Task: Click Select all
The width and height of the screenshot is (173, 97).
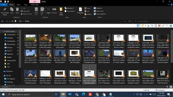Action: (x=98, y=8)
